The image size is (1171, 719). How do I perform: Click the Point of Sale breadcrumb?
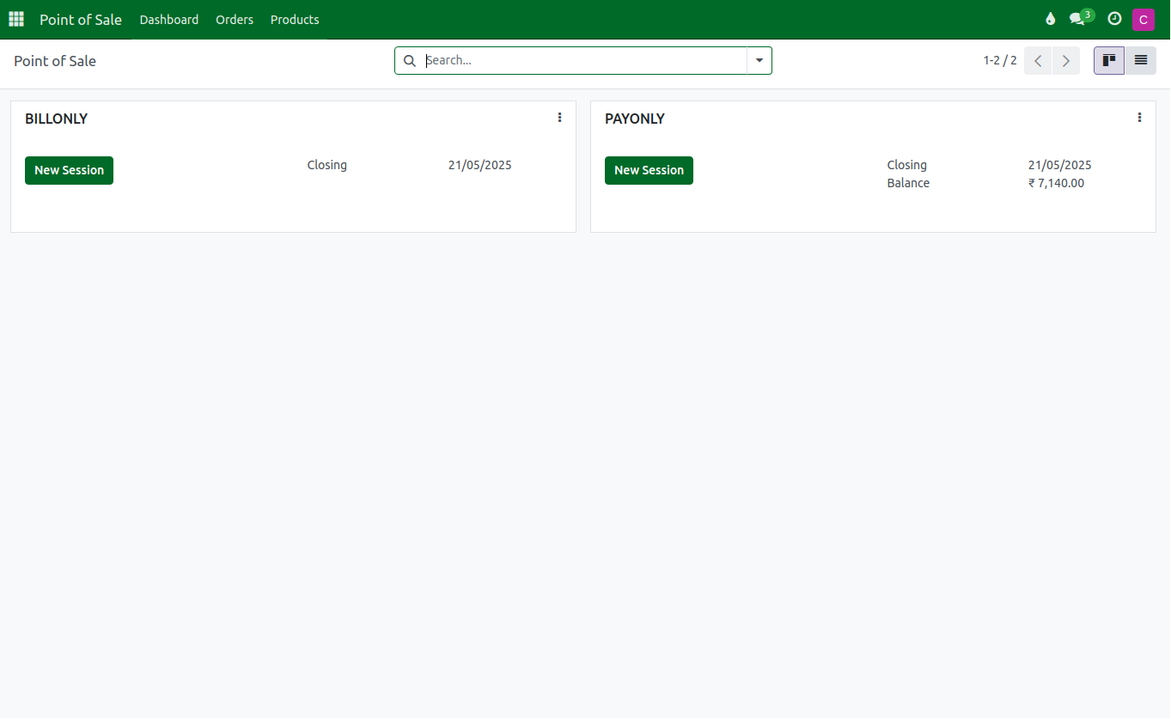(54, 60)
